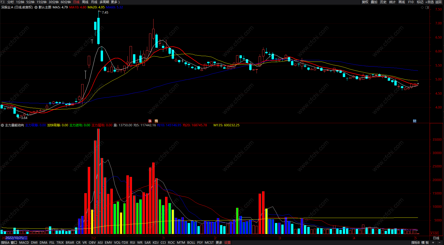The image size is (444, 245).
Task: Select the 15分钟 period
Action: click(42, 2)
